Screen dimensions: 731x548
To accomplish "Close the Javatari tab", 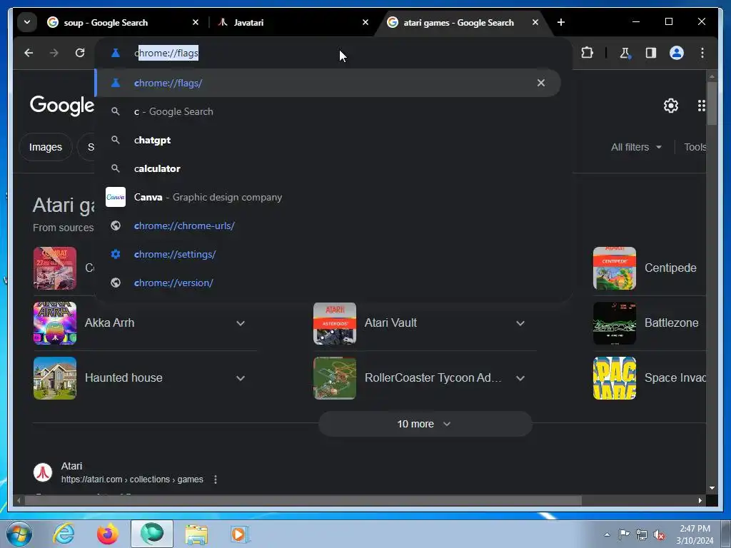I will tap(365, 22).
